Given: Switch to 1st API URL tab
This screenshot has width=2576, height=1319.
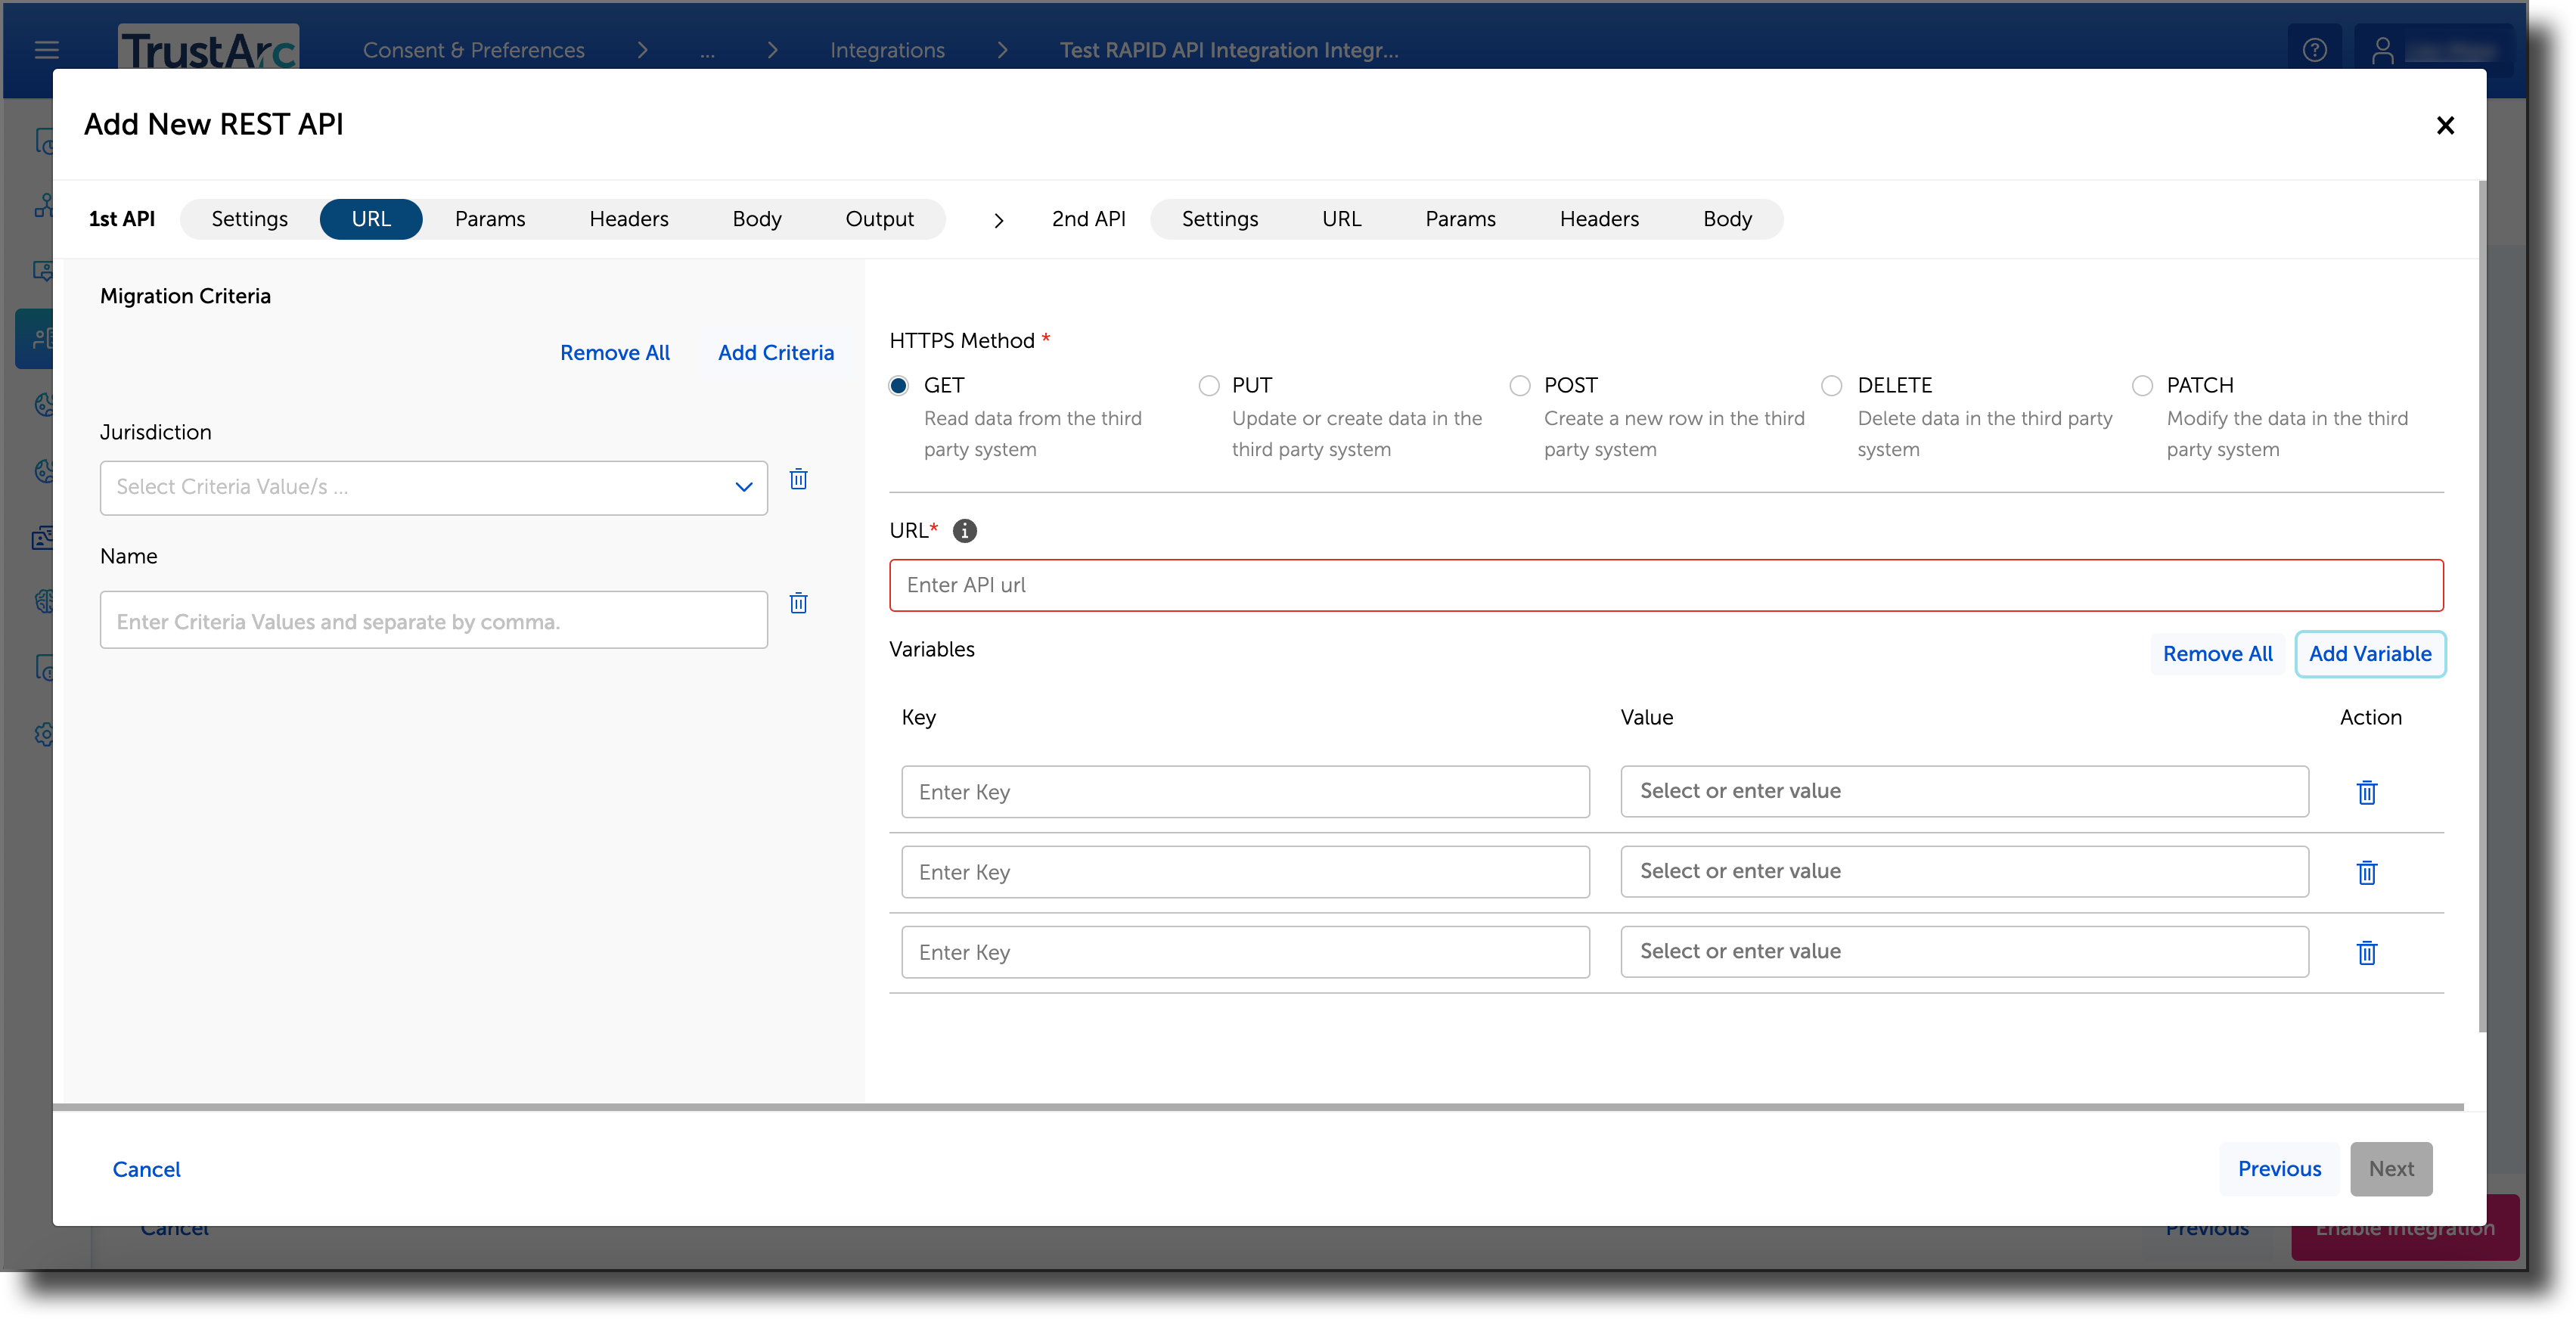Looking at the screenshot, I should [x=371, y=219].
